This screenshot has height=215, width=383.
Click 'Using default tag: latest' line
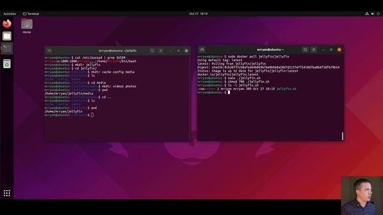pos(220,60)
